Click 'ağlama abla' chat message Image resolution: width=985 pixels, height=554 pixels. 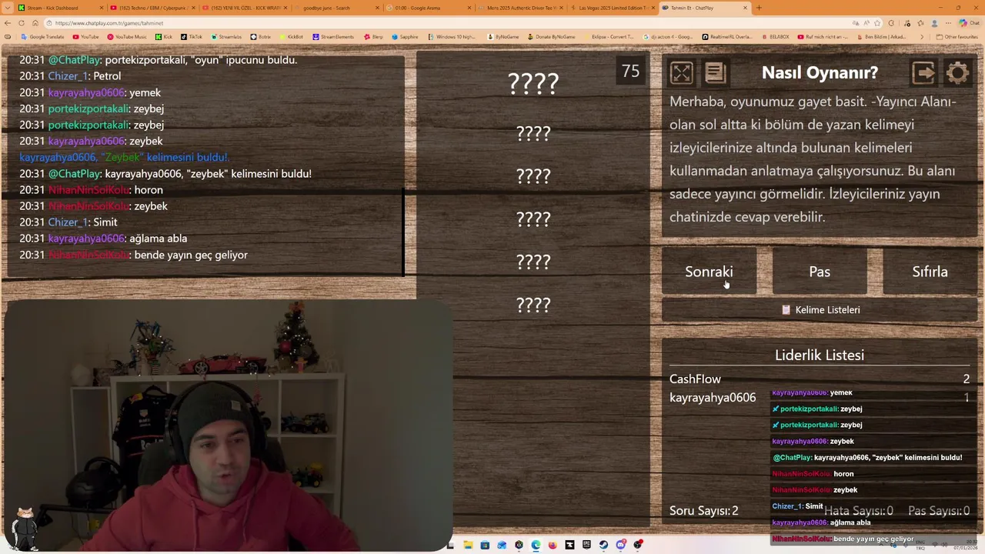point(103,239)
